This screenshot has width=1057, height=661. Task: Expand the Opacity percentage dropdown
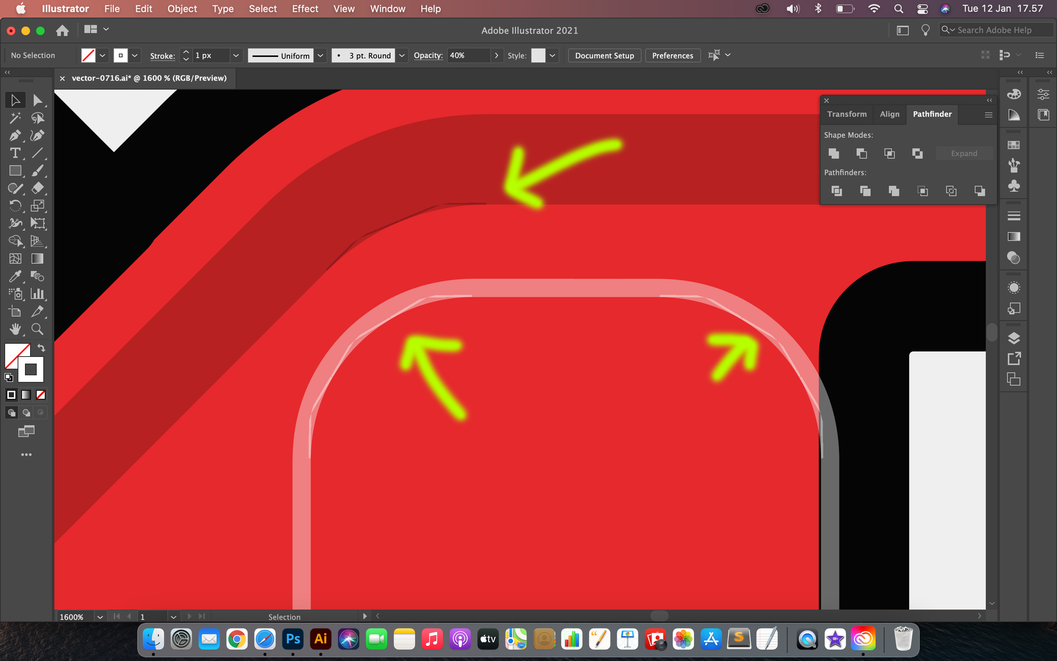pyautogui.click(x=496, y=55)
